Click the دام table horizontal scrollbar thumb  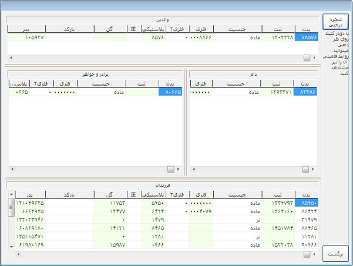(x=305, y=169)
